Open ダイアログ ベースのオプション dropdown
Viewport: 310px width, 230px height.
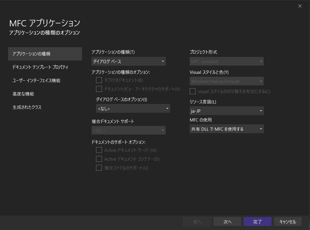pyautogui.click(x=133, y=109)
